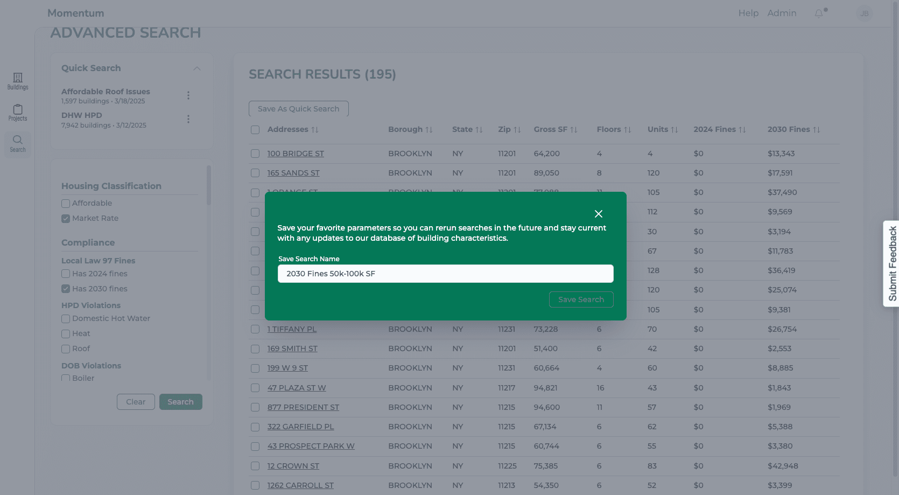Viewport: 899px width, 495px height.
Task: Open the Buildings sidebar icon
Action: coord(18,81)
